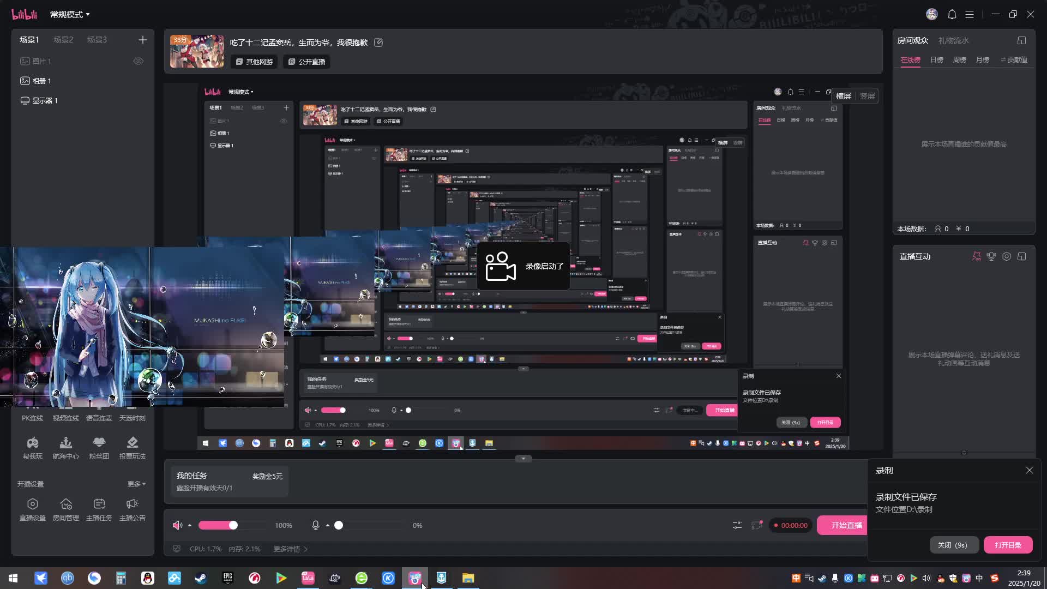Select the 日榜 ranking tab

click(x=936, y=59)
